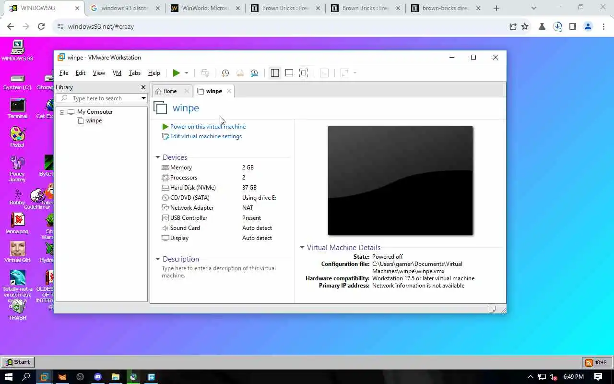Click the take snapshot clock icon

pyautogui.click(x=225, y=73)
